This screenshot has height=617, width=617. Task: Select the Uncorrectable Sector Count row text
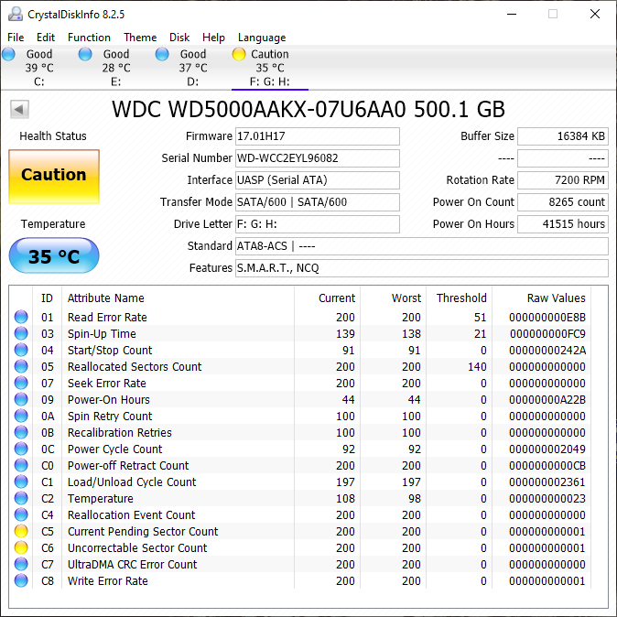click(x=137, y=547)
